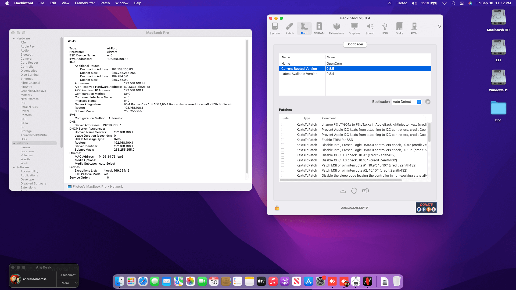Click the bootloader refresh circle button

428,102
